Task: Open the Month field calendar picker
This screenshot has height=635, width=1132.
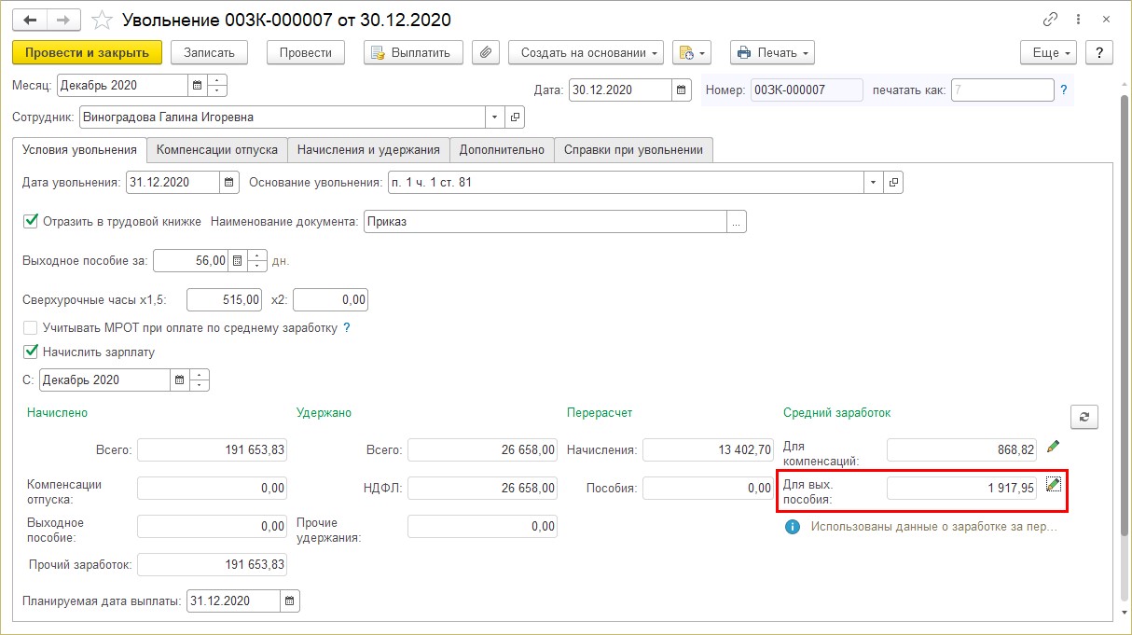Action: coord(197,86)
